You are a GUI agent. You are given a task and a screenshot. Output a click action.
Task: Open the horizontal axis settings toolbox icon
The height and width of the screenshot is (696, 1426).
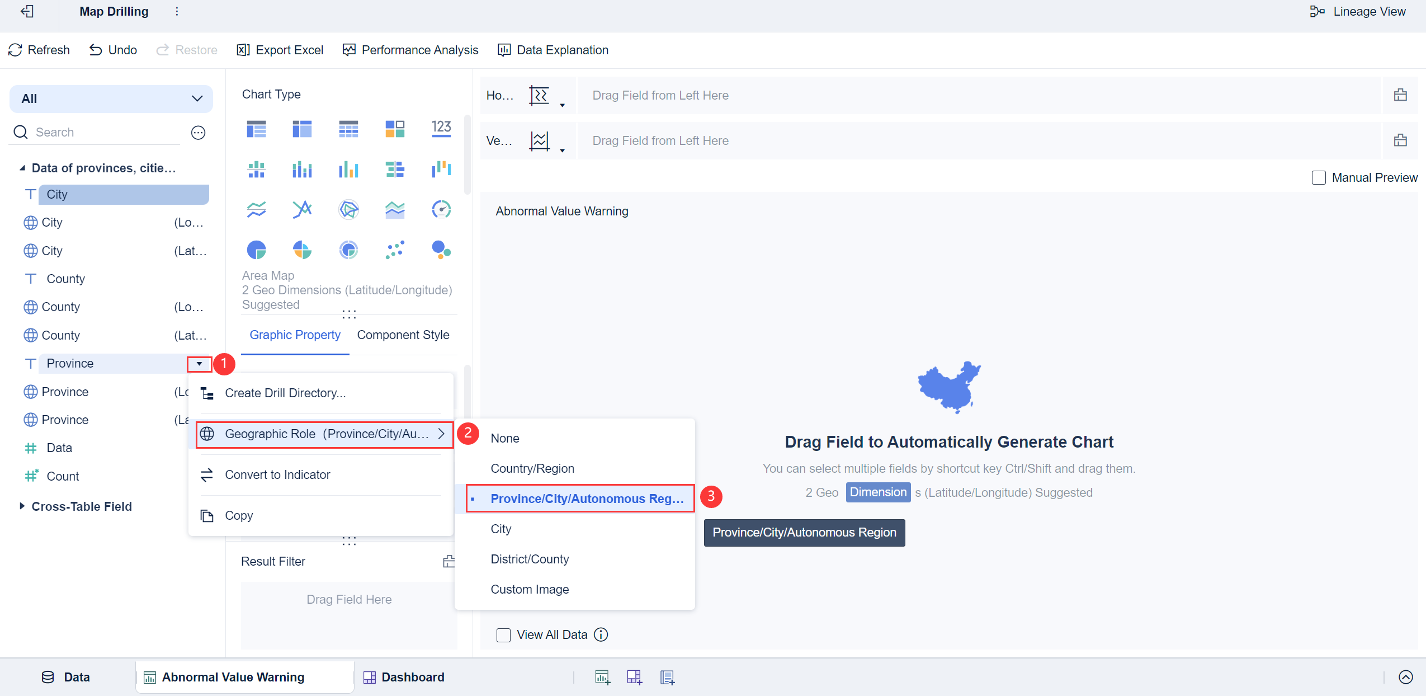tap(1400, 95)
